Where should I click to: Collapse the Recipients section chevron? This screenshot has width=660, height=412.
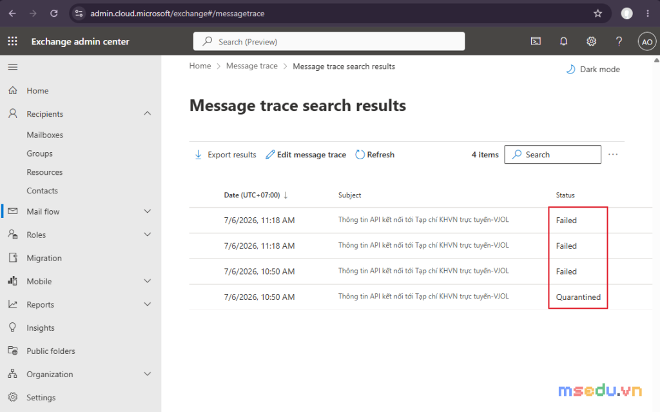coord(148,113)
